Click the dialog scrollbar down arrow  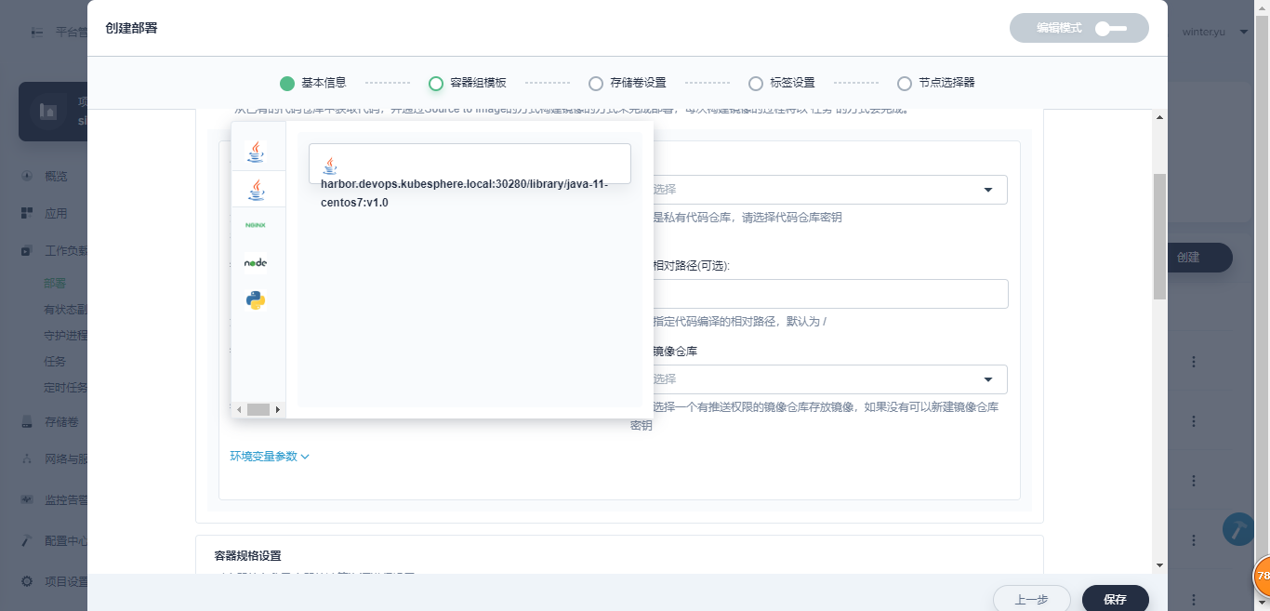[1159, 565]
